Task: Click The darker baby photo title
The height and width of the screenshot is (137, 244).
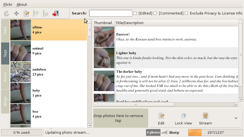Action: pyautogui.click(x=129, y=72)
